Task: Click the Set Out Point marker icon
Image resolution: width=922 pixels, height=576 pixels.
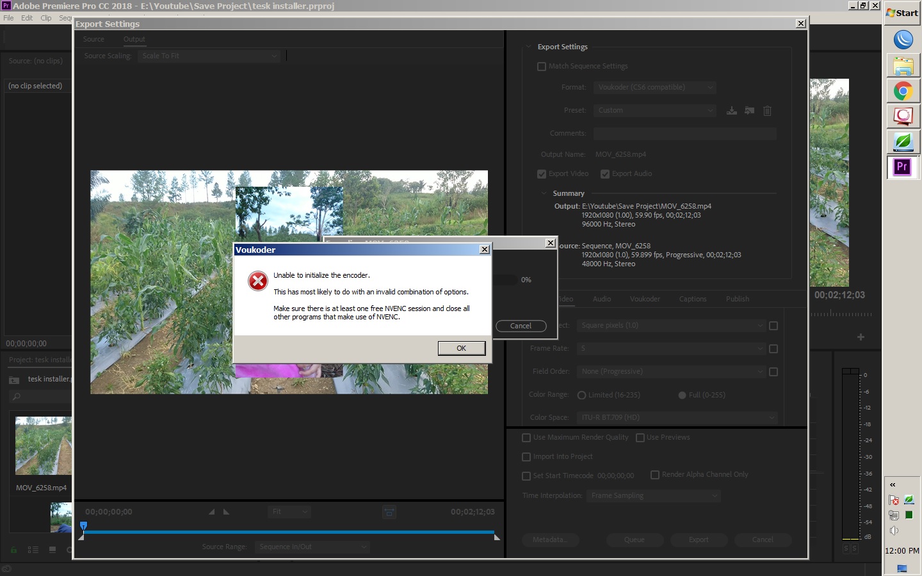Action: coord(226,512)
